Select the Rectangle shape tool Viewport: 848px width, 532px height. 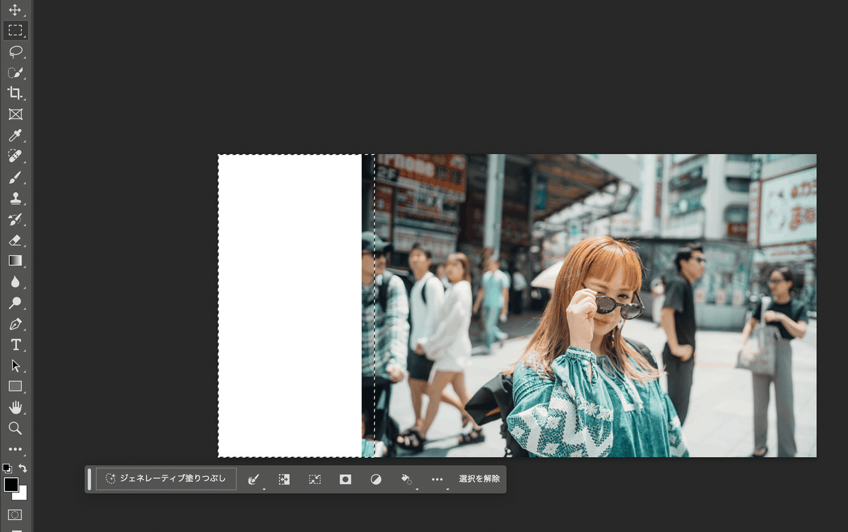tap(15, 386)
